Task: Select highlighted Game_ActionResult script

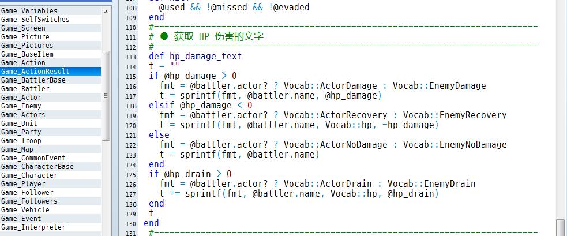Action: 51,72
